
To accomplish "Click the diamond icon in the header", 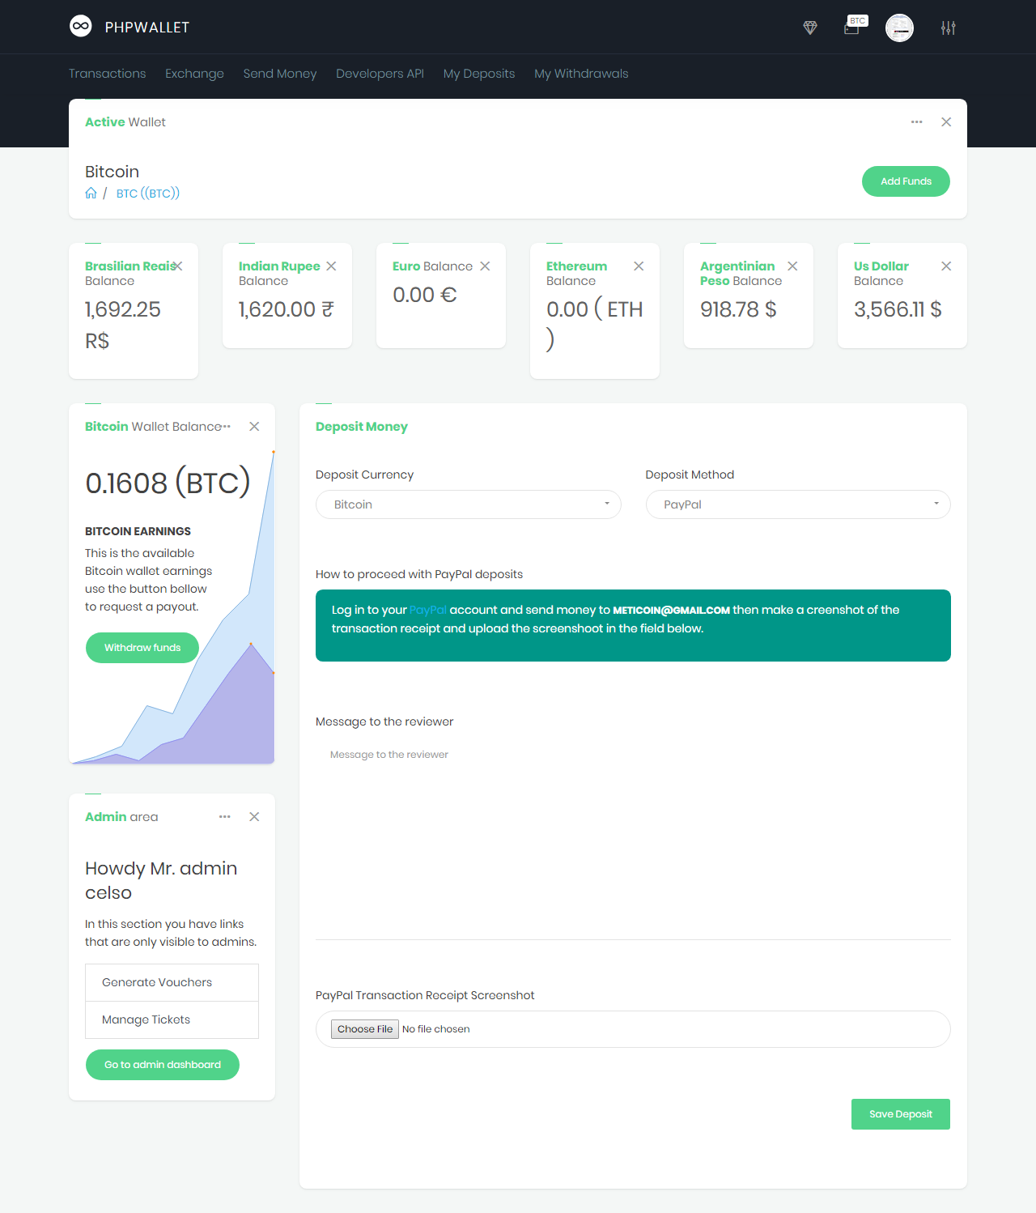I will 809,28.
